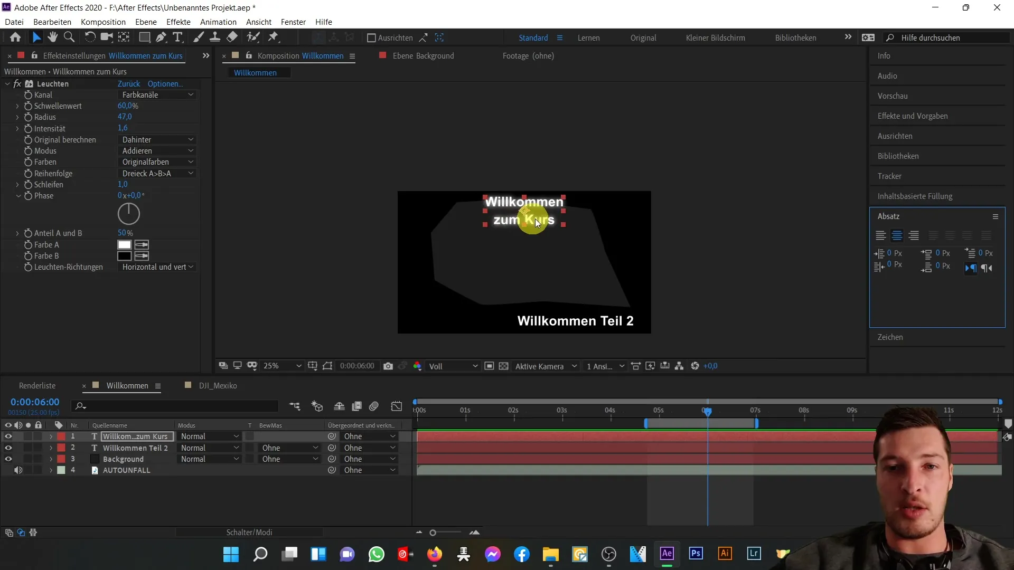The height and width of the screenshot is (570, 1014).
Task: Open the Tracker panel
Action: 889,176
